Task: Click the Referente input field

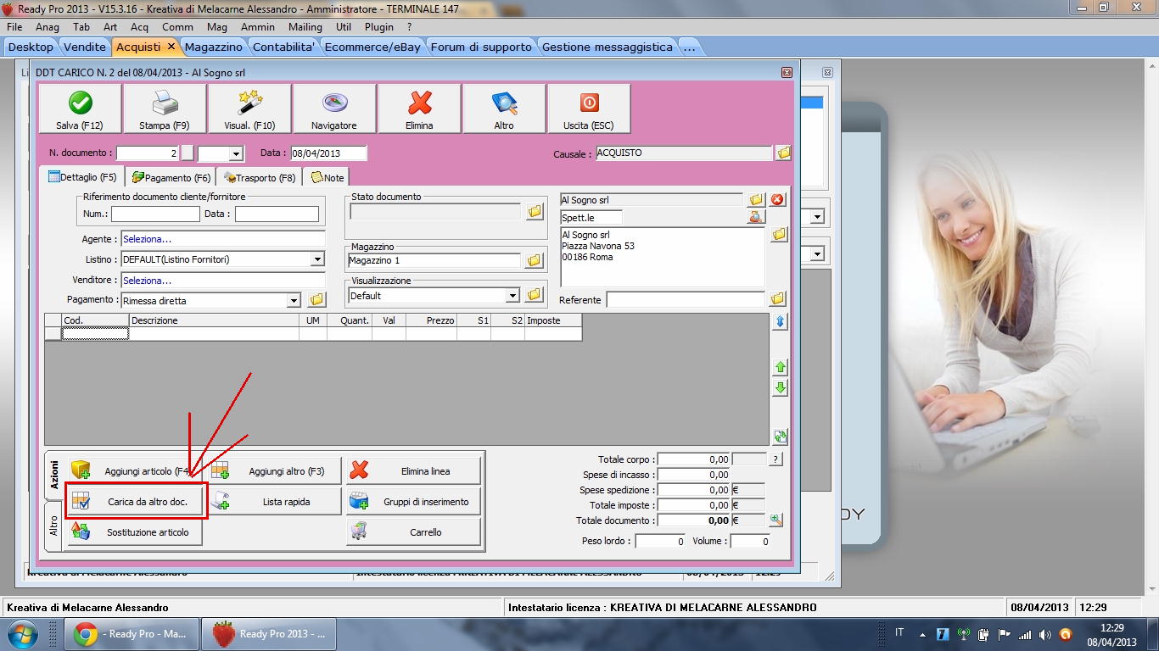Action: pos(686,299)
